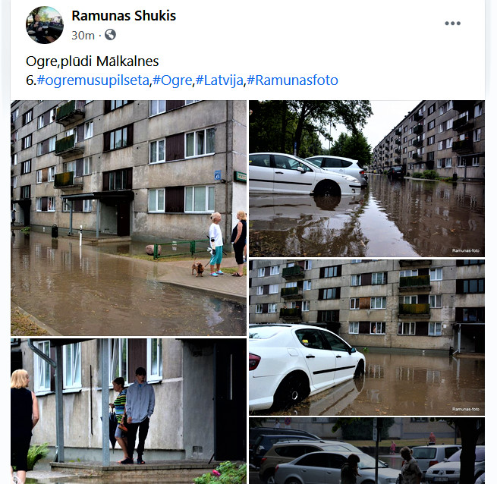Open photo of flooded street with parked cars

pyautogui.click(x=366, y=178)
